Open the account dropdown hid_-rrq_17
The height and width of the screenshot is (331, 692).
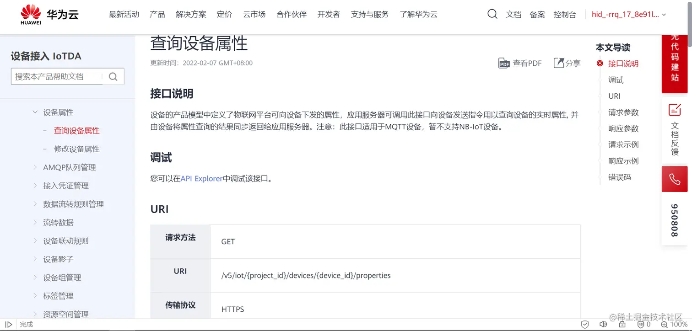pos(629,15)
